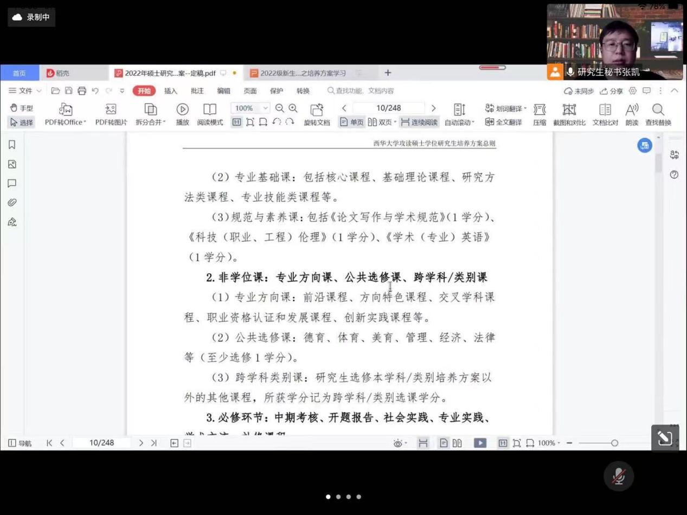Image resolution: width=687 pixels, height=515 pixels.
Task: Expand the 100% zoom level dropdown
Action: 265,108
